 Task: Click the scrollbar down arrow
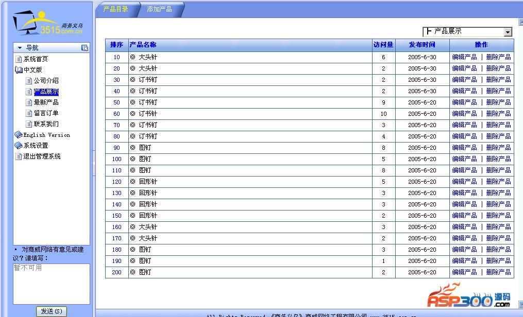tap(521, 304)
